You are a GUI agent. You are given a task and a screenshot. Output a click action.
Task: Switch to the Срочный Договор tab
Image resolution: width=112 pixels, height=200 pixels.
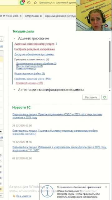click(x=60, y=16)
